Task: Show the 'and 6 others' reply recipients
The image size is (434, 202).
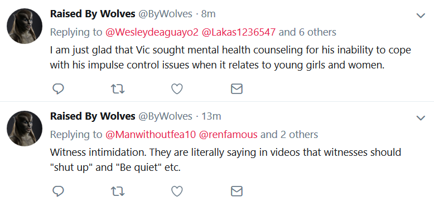Action: click(x=307, y=32)
